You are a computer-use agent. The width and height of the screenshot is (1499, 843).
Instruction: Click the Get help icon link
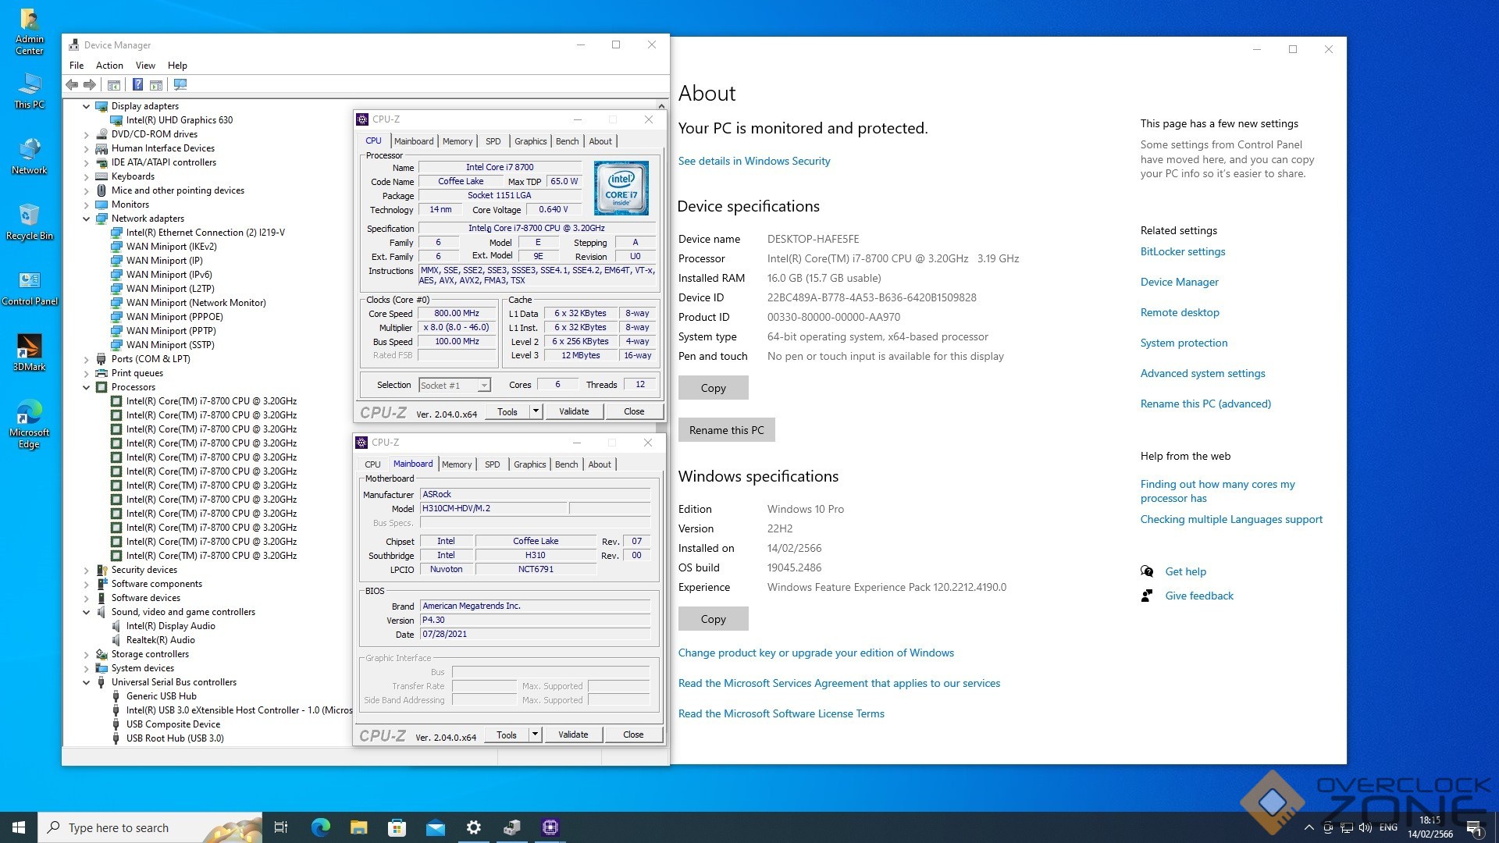point(1147,571)
